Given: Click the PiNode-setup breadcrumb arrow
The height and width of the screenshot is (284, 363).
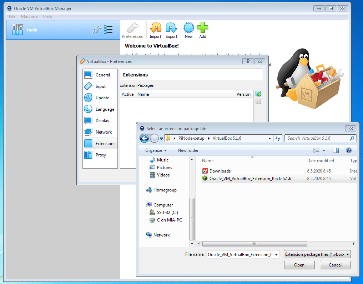Looking at the screenshot, I should tap(208, 138).
